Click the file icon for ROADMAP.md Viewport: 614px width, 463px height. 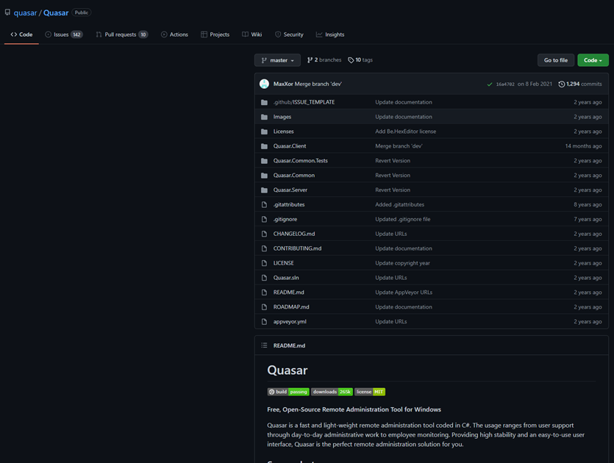264,307
